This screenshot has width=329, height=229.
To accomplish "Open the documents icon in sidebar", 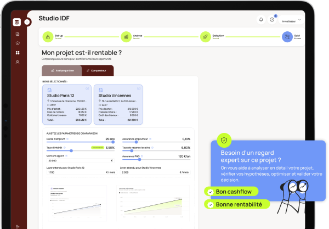I will (x=18, y=34).
